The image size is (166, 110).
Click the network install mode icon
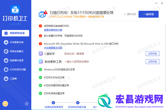point(6,51)
